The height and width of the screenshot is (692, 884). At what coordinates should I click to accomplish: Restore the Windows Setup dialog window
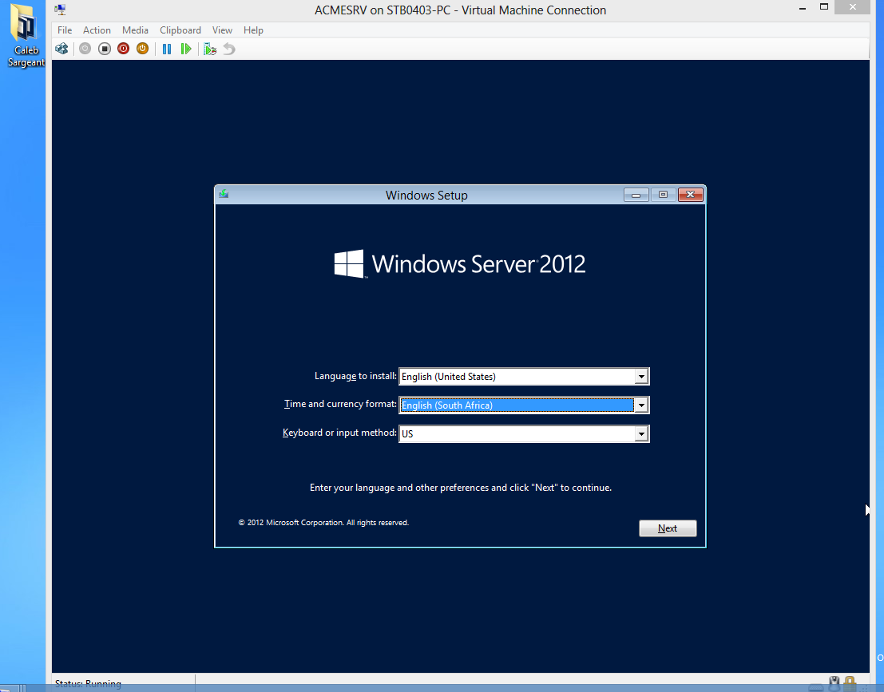coord(663,195)
